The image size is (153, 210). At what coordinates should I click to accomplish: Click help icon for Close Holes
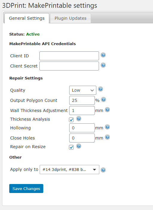click(x=107, y=137)
